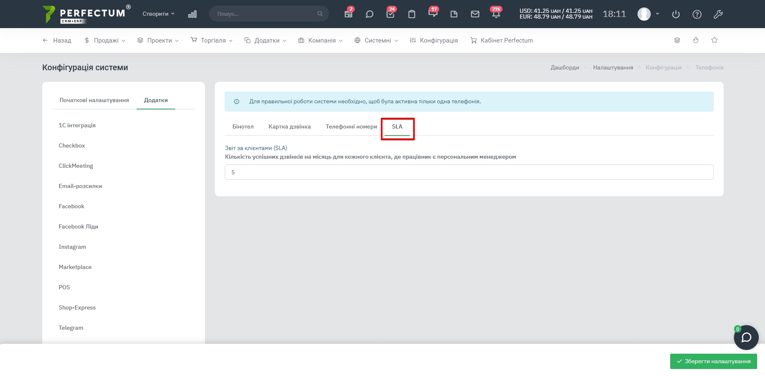Click the wrench settings icon
This screenshot has height=376, width=765.
(x=718, y=14)
